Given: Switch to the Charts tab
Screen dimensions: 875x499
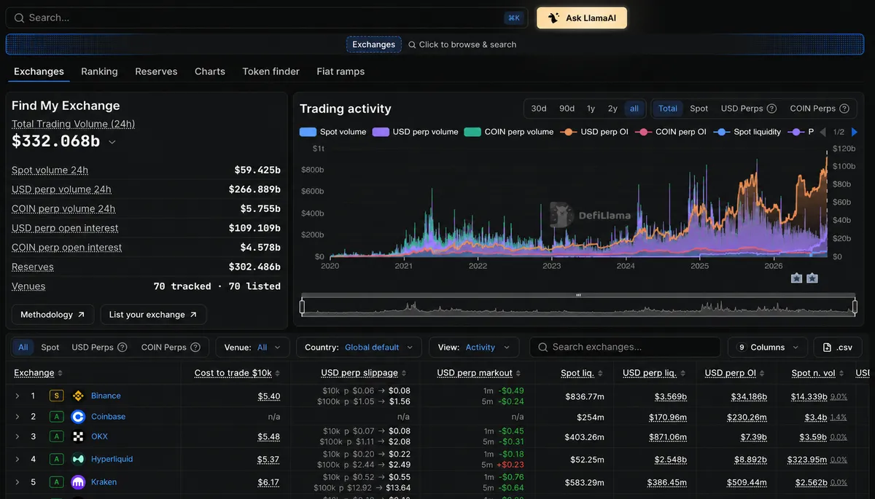Looking at the screenshot, I should click(x=210, y=71).
